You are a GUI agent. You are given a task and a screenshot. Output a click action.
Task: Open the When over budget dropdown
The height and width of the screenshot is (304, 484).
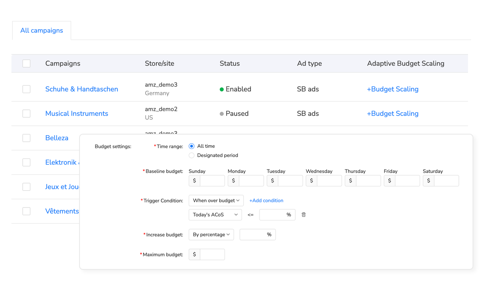(x=216, y=201)
